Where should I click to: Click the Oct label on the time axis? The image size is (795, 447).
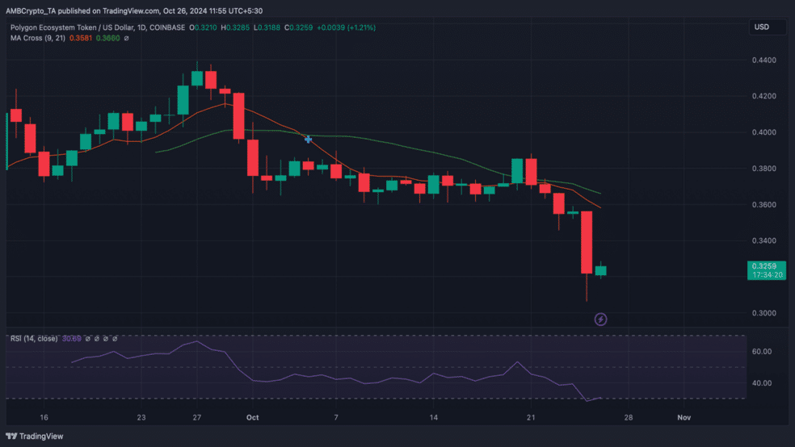coord(253,418)
